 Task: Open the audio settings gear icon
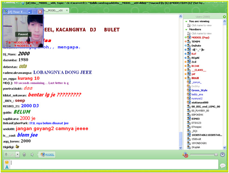point(222,155)
